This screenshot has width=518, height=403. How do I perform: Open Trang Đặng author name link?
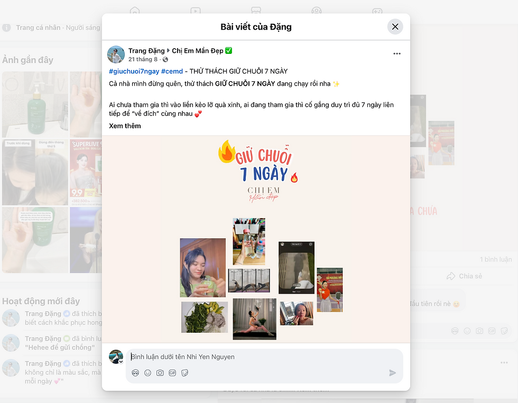click(146, 51)
